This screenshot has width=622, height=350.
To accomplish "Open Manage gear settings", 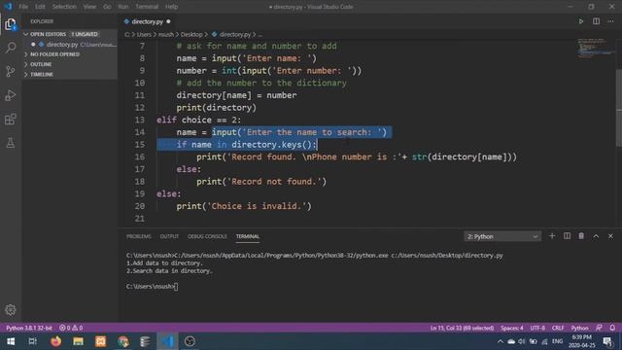I will 11,310.
